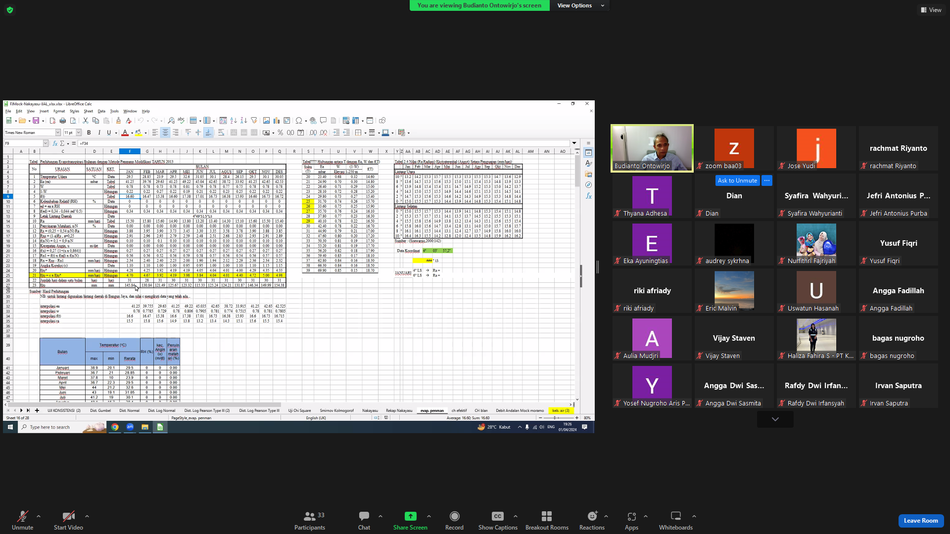Expand the audio options arrow beside Unmute

tap(39, 516)
